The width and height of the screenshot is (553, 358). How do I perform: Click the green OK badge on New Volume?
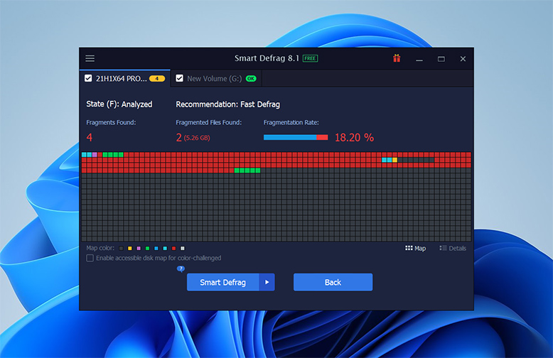(251, 79)
